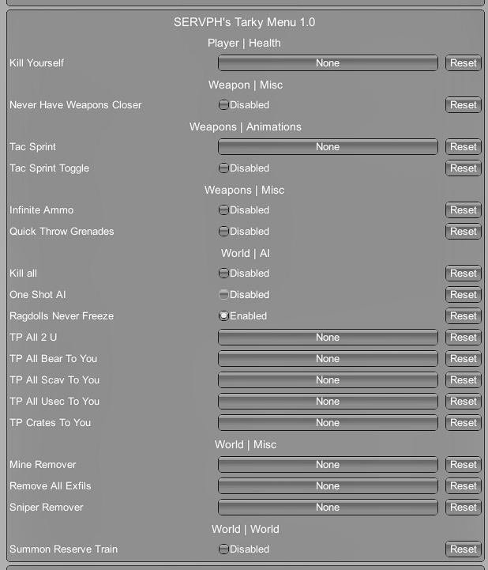
Task: Reset the Infinite Ammo setting
Action: pyautogui.click(x=463, y=210)
